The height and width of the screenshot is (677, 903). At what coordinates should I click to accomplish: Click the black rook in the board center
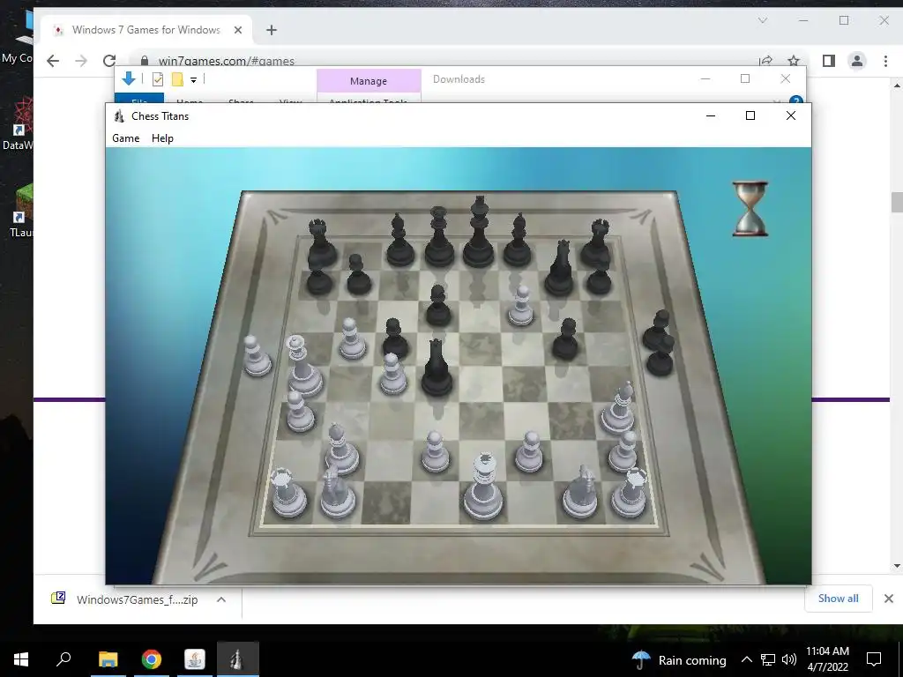(437, 368)
